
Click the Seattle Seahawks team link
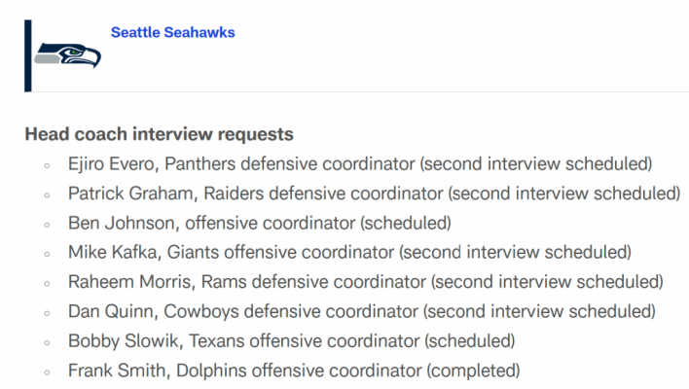click(172, 32)
